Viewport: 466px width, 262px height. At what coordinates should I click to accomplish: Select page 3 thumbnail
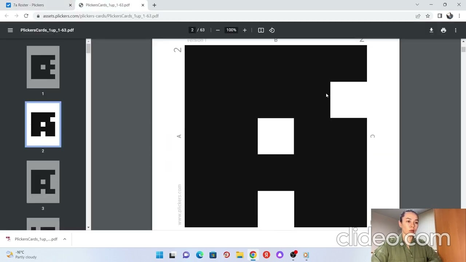tap(43, 182)
